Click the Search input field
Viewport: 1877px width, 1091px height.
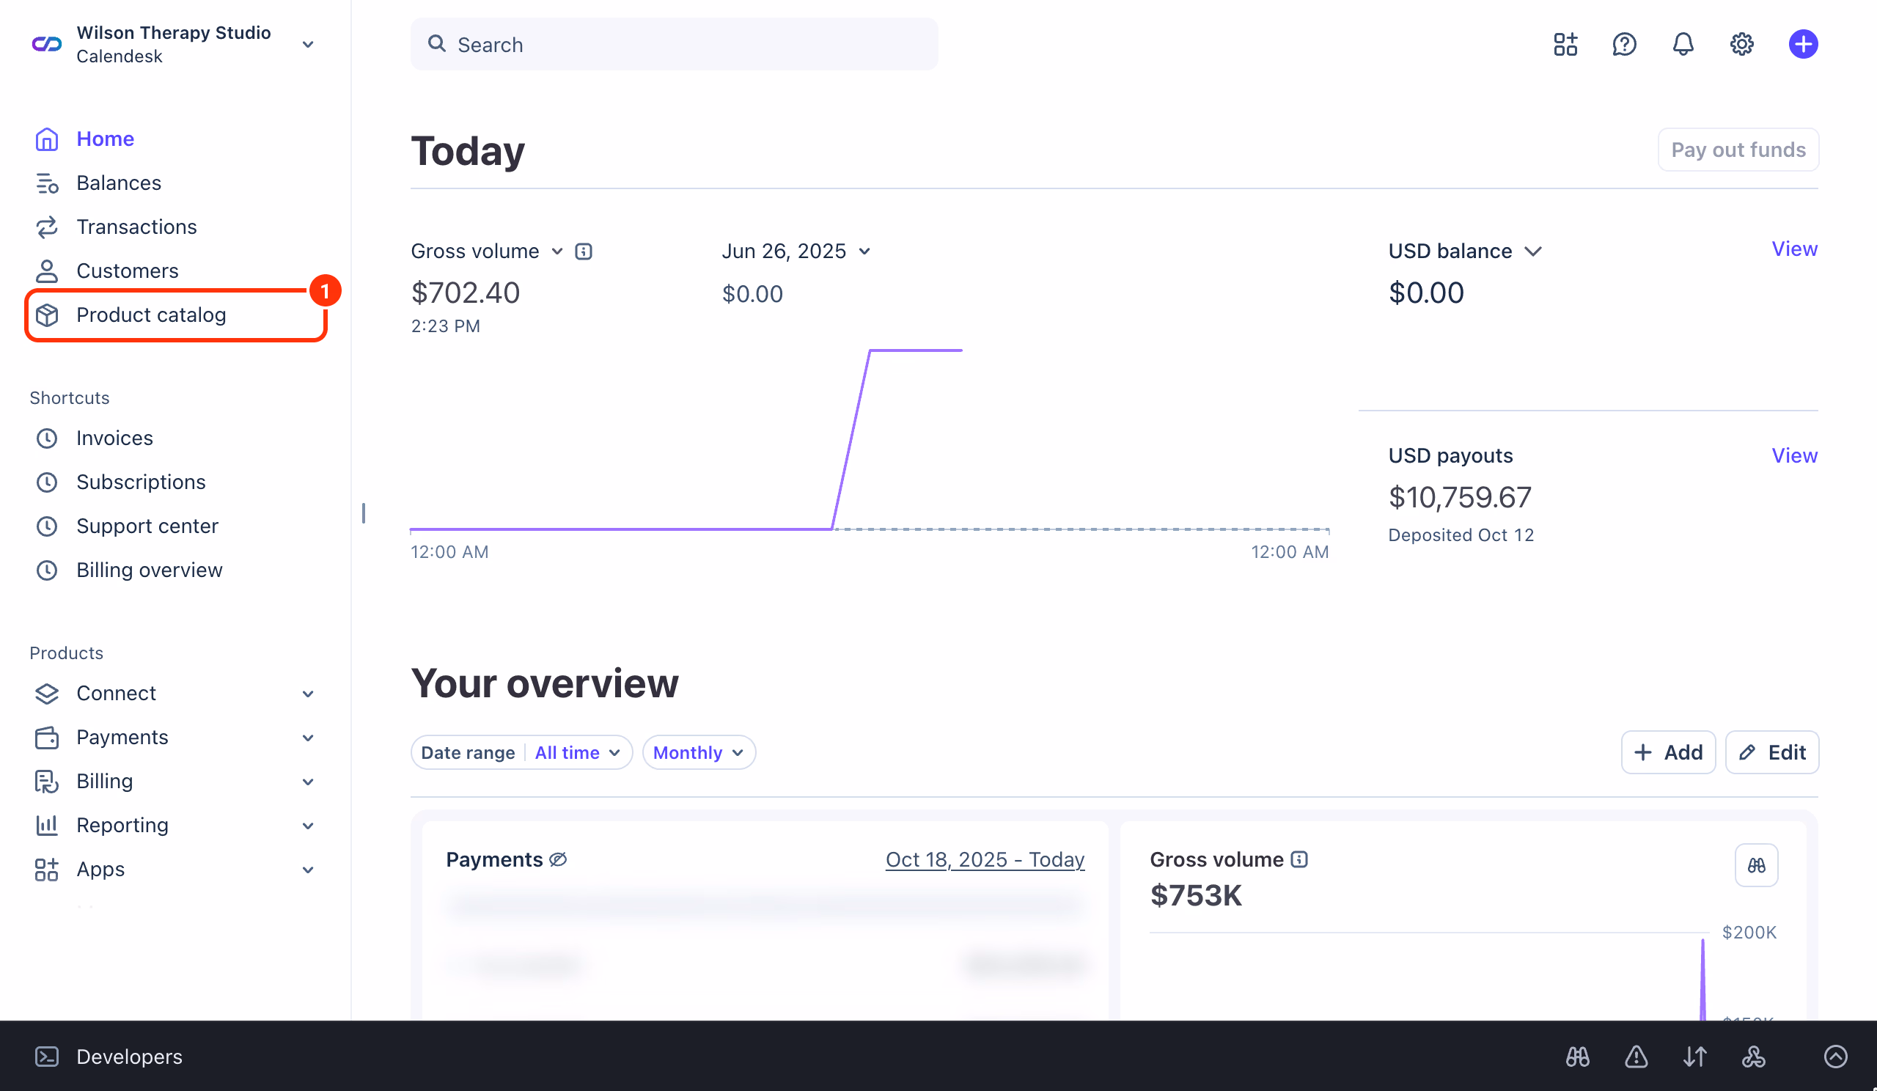(674, 45)
